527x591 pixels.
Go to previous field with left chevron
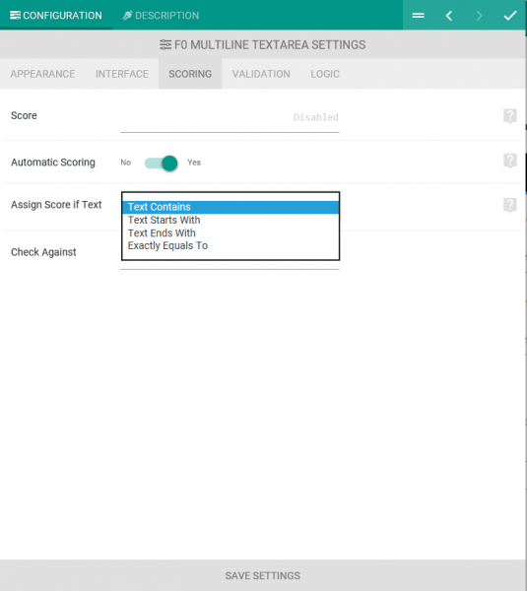tap(448, 16)
